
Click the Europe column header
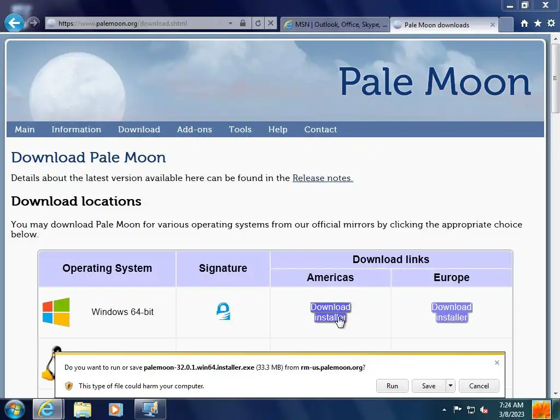(451, 277)
